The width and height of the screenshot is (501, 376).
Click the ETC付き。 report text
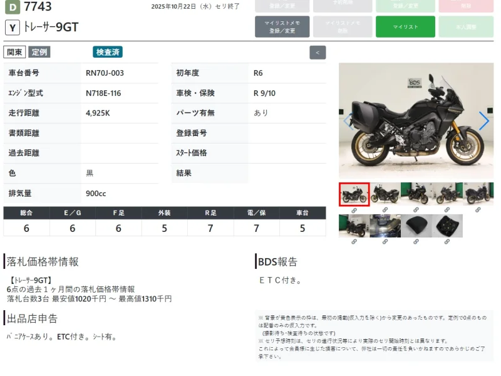coord(280,280)
